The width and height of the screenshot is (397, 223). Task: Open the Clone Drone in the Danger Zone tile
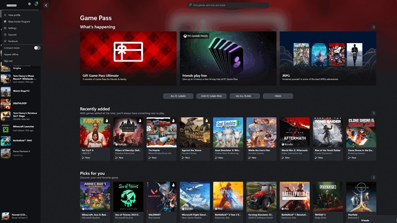point(361,139)
